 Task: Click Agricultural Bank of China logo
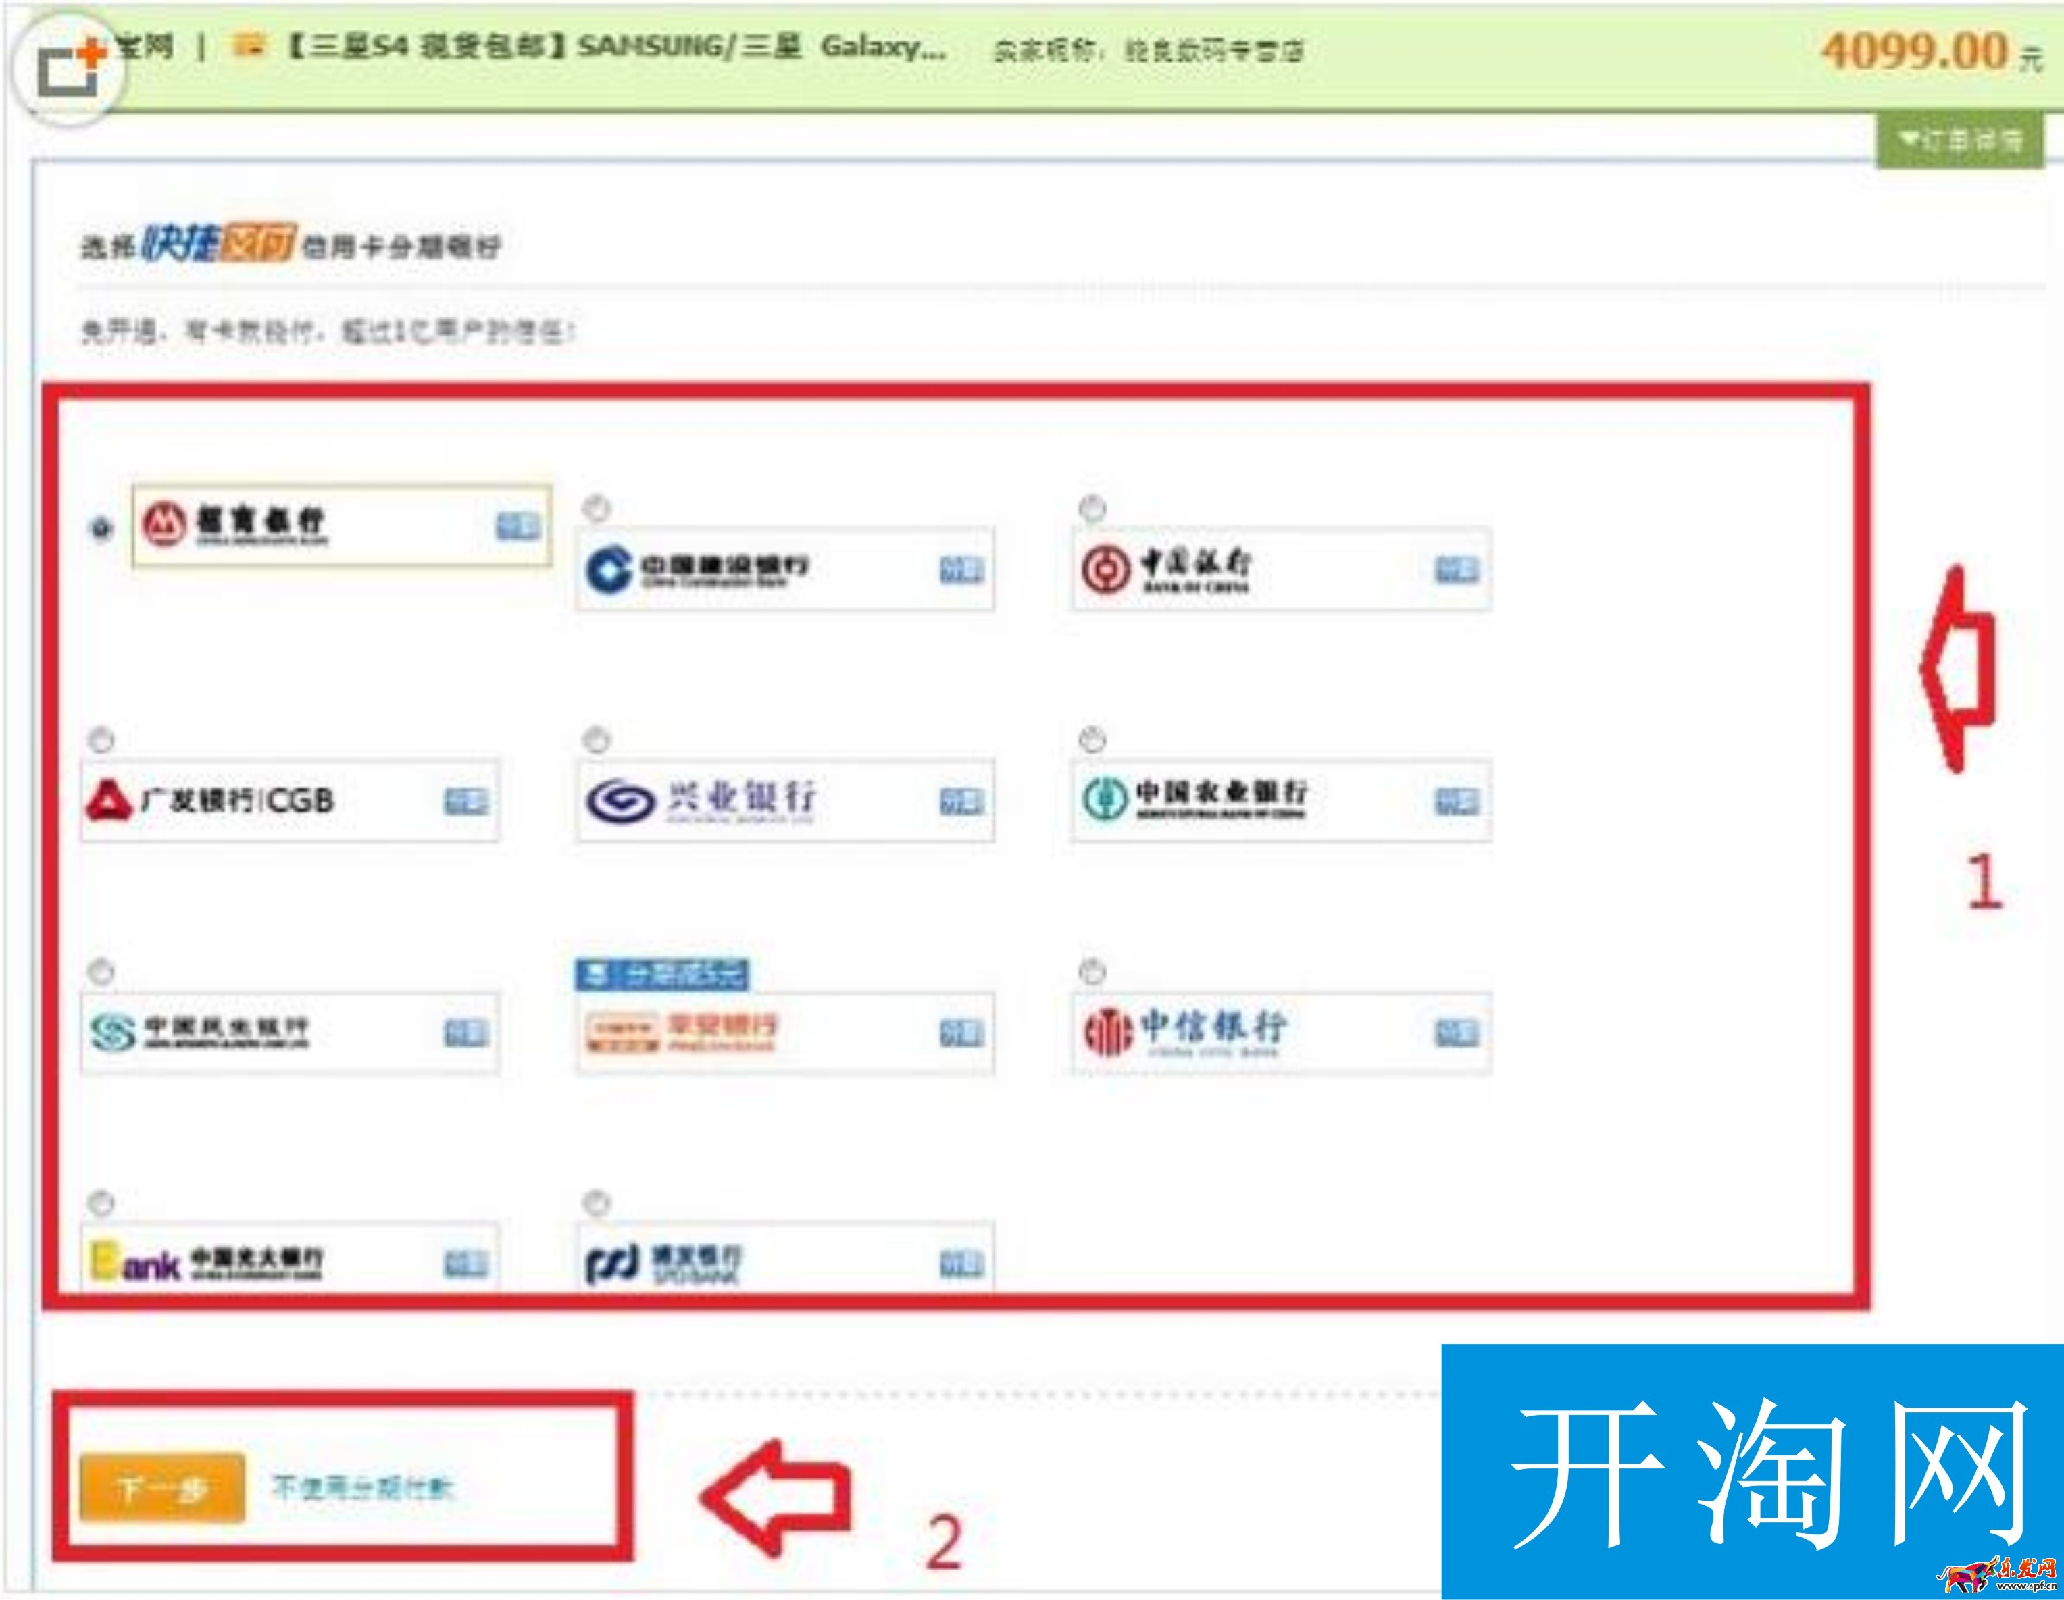coord(1197,799)
